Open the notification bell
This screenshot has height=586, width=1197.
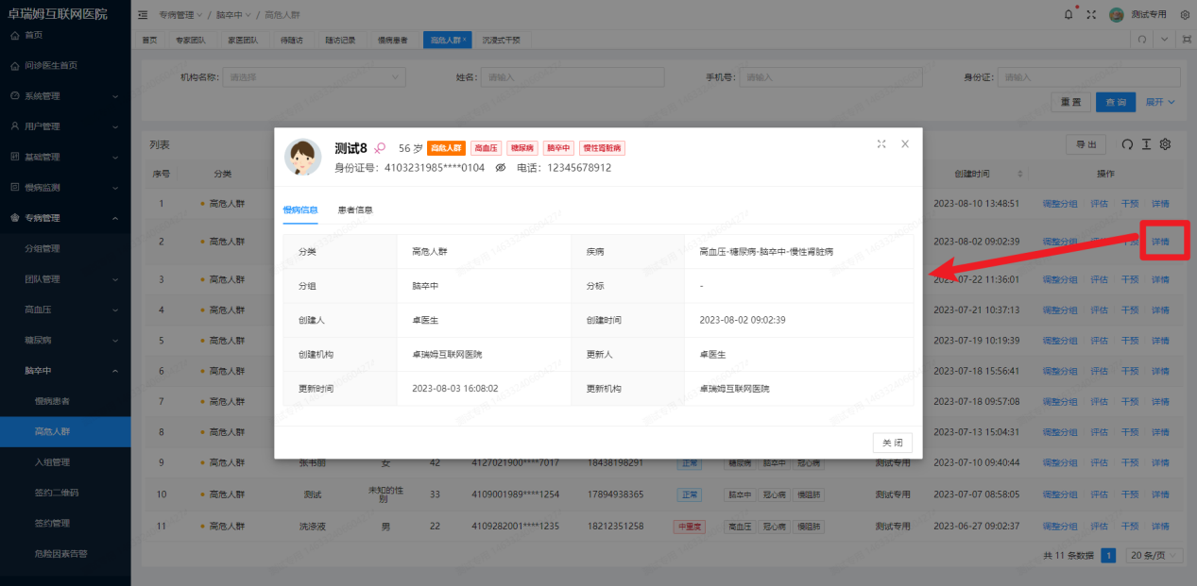[x=1069, y=15]
